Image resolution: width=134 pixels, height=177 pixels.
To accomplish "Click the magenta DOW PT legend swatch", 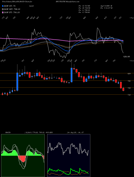I will click(3, 12).
